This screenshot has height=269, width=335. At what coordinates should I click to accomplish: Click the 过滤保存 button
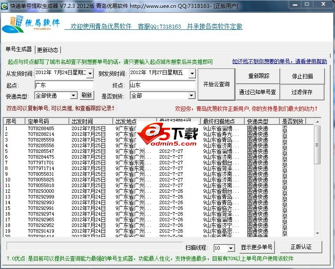(302, 92)
